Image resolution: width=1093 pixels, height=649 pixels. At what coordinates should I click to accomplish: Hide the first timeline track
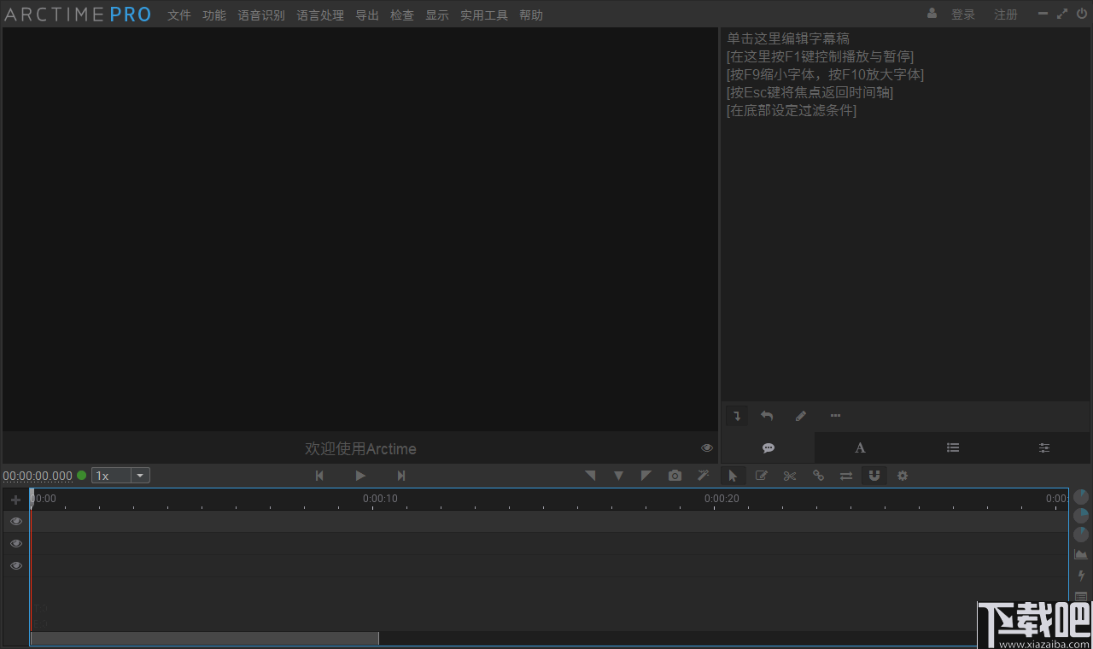tap(15, 521)
